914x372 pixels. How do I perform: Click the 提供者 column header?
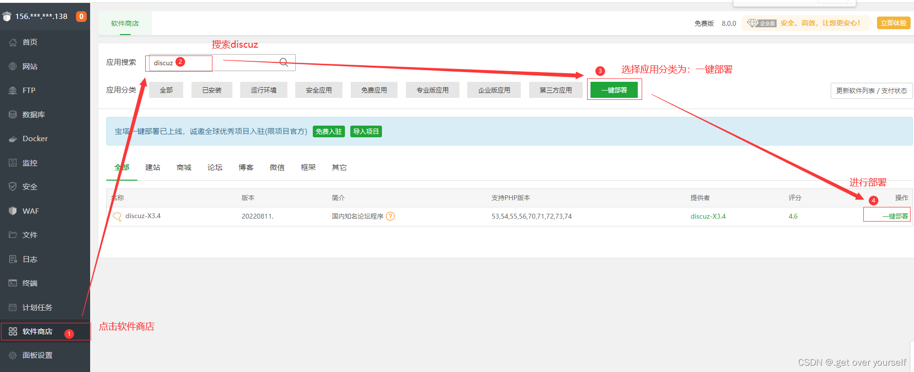[700, 198]
